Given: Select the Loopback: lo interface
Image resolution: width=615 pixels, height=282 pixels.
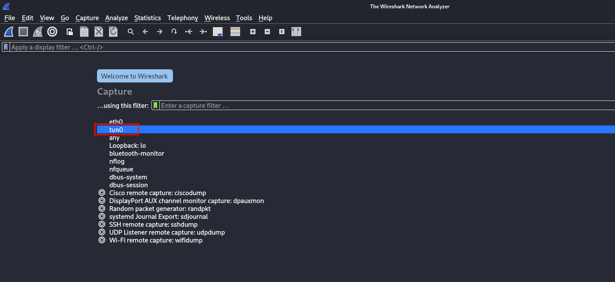Looking at the screenshot, I should click(127, 145).
